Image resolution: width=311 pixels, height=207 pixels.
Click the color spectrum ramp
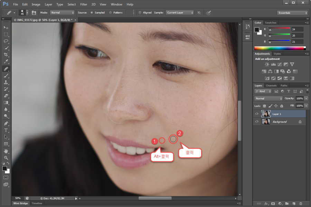pyautogui.click(x=280, y=48)
